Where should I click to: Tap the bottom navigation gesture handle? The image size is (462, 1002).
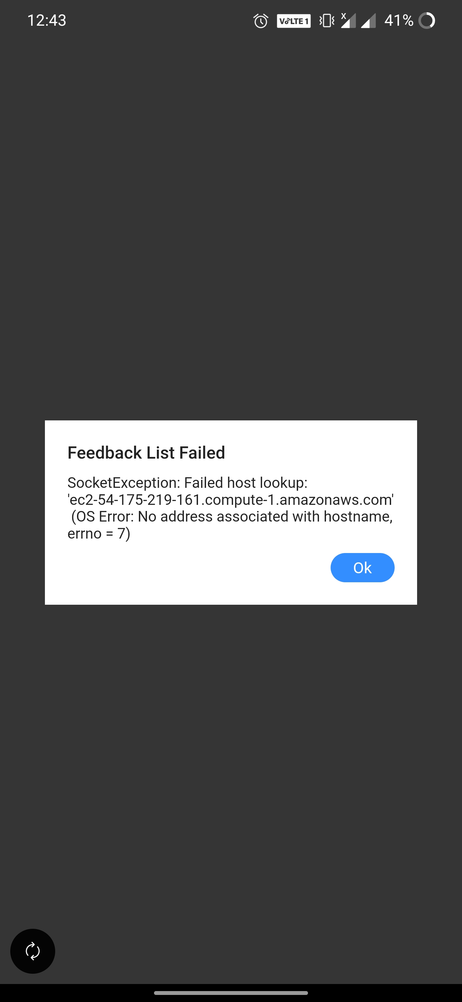(231, 993)
